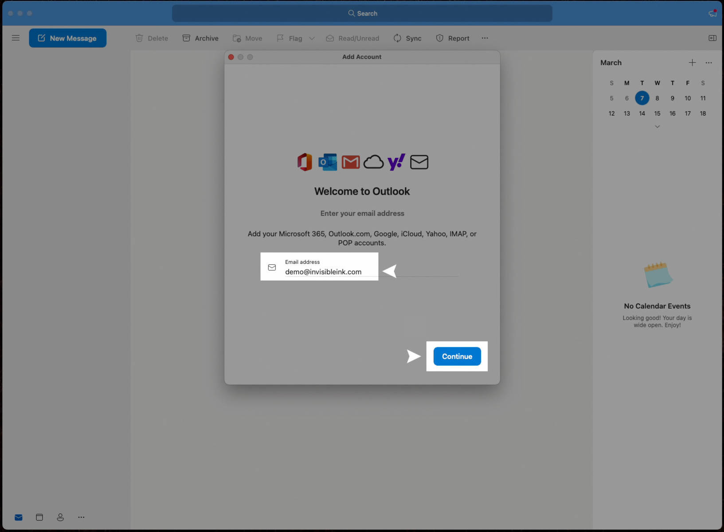The height and width of the screenshot is (532, 724).
Task: Select March 6 in the mini calendar
Action: pos(627,98)
